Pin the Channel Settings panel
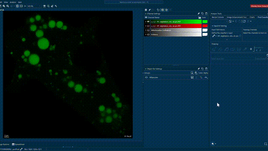268x151 pixels. coord(198,14)
